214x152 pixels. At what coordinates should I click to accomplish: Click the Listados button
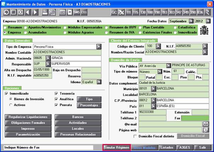click(167, 147)
